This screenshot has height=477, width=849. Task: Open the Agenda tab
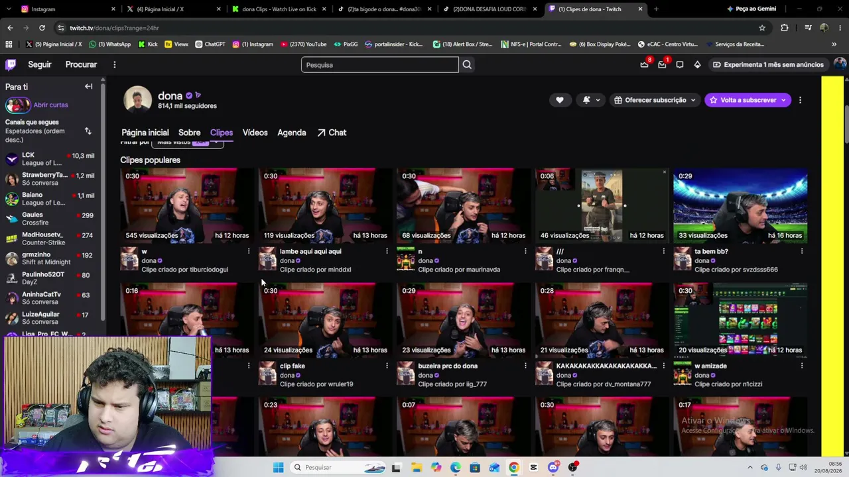[292, 132]
